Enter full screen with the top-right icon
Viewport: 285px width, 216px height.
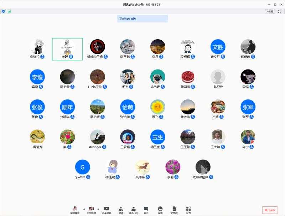tap(280, 11)
